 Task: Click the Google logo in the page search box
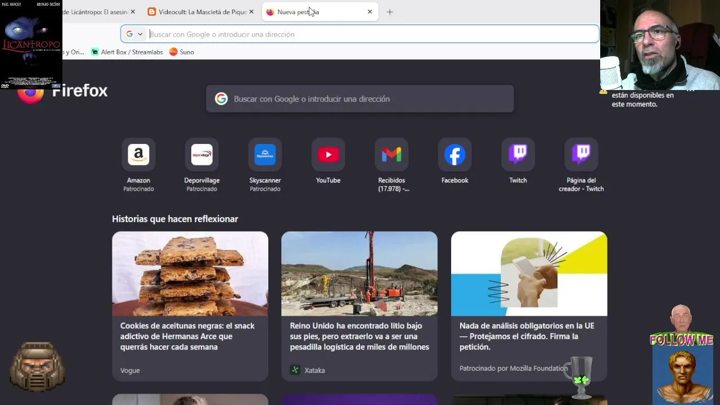pyautogui.click(x=222, y=99)
